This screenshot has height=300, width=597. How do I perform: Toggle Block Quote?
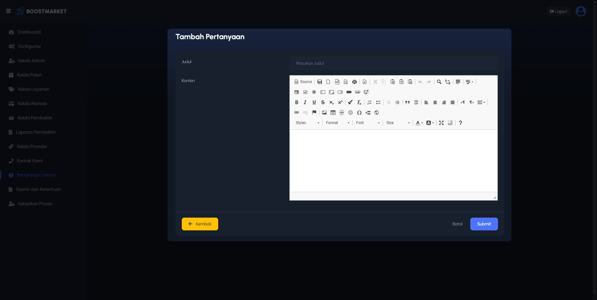click(x=407, y=102)
